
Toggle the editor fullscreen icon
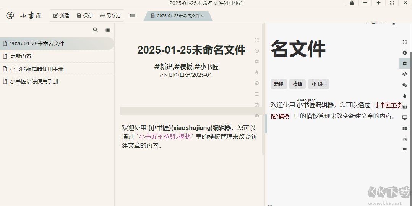point(257,40)
